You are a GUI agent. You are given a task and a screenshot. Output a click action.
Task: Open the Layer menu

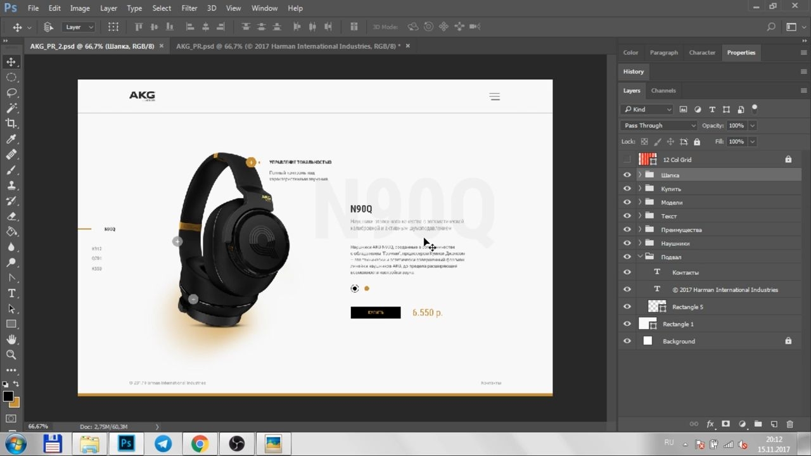[108, 8]
